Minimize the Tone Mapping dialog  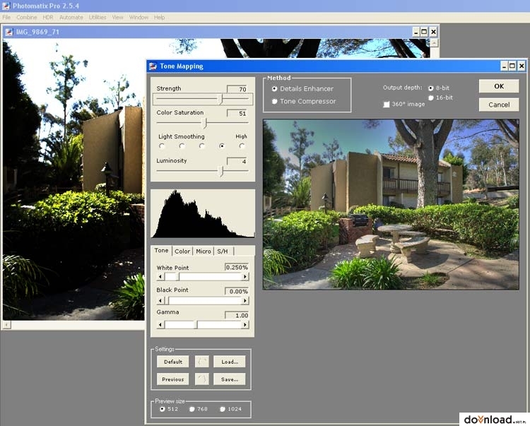click(x=504, y=66)
